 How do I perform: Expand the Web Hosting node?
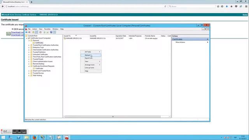point(29,75)
